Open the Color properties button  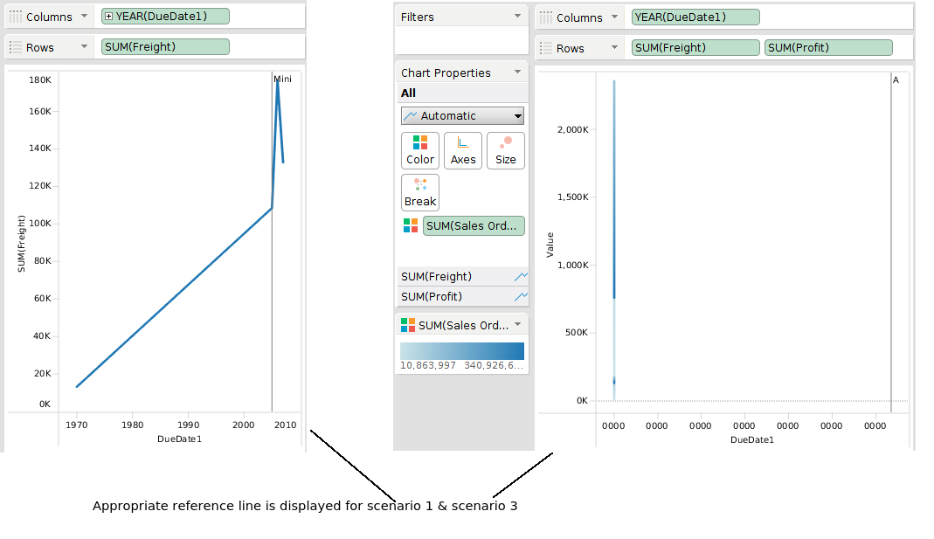coord(419,150)
